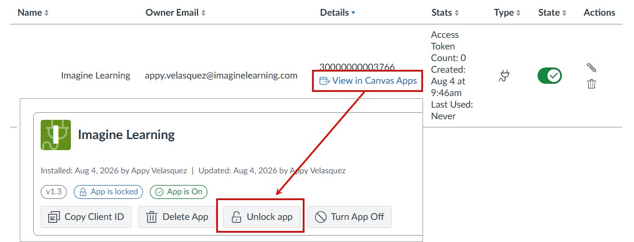Click the plug type icon in the Type column

coord(504,76)
